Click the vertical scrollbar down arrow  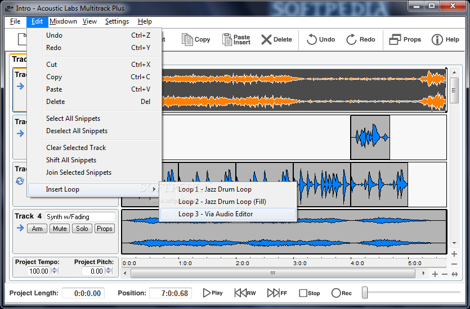coord(454,243)
